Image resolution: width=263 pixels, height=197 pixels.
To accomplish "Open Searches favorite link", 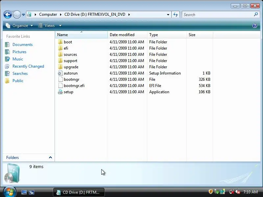I will coord(20,73).
